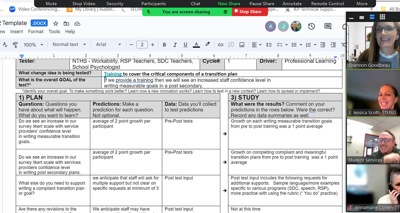Open the Format menu
This screenshot has width=400, height=213.
tap(36, 31)
